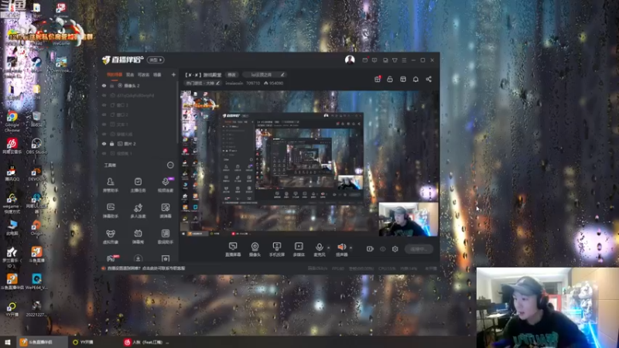
Task: Add a new scene with plus button
Action: 173,74
